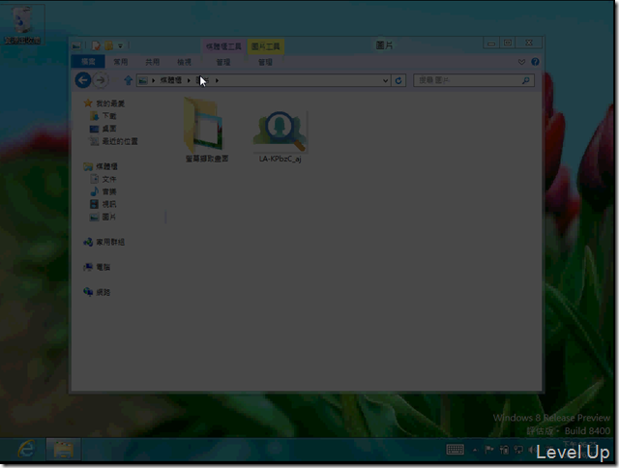The width and height of the screenshot is (619, 468).
Task: Select 家用群組 in the navigation pane
Action: point(110,242)
